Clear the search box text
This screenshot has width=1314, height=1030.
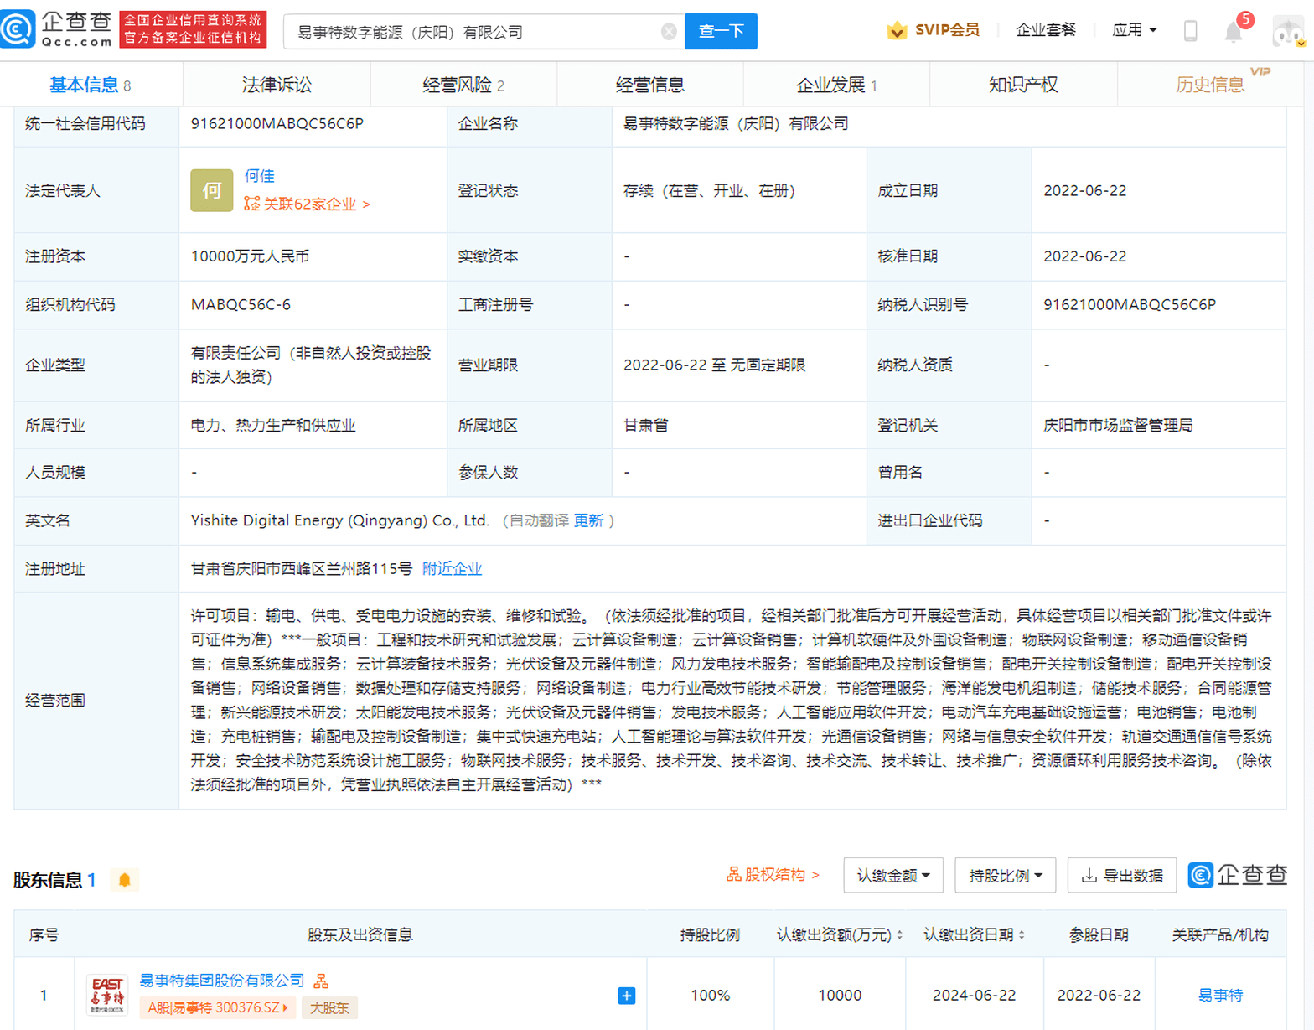coord(669,32)
